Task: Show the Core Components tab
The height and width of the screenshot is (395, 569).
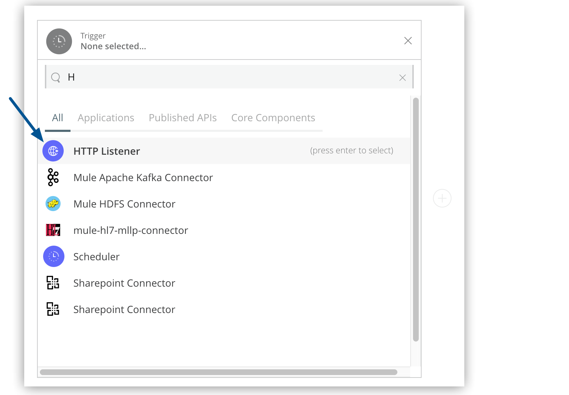Action: pyautogui.click(x=273, y=118)
